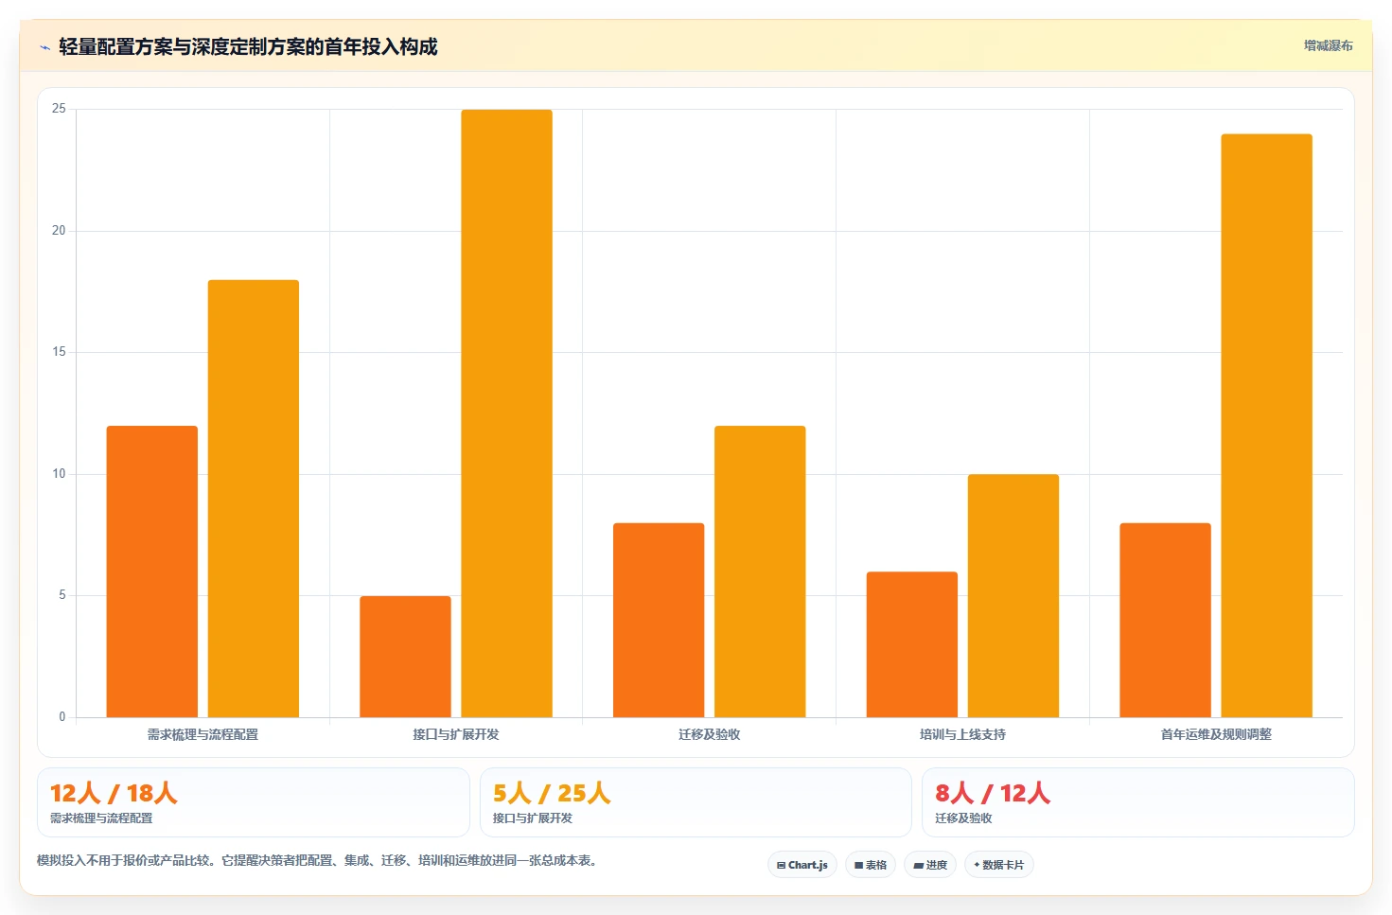Click the 8人 / 12人 card value

[993, 793]
